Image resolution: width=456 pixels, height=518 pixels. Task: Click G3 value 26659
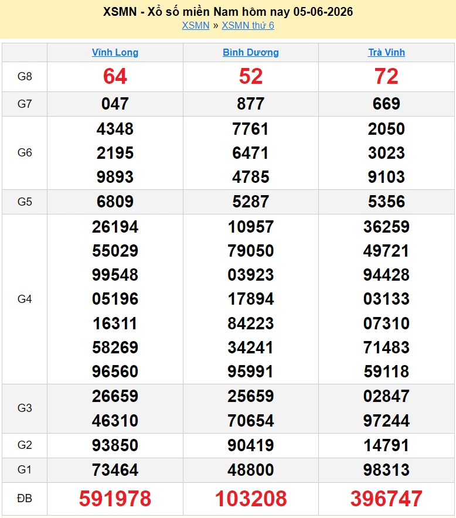[x=115, y=396]
